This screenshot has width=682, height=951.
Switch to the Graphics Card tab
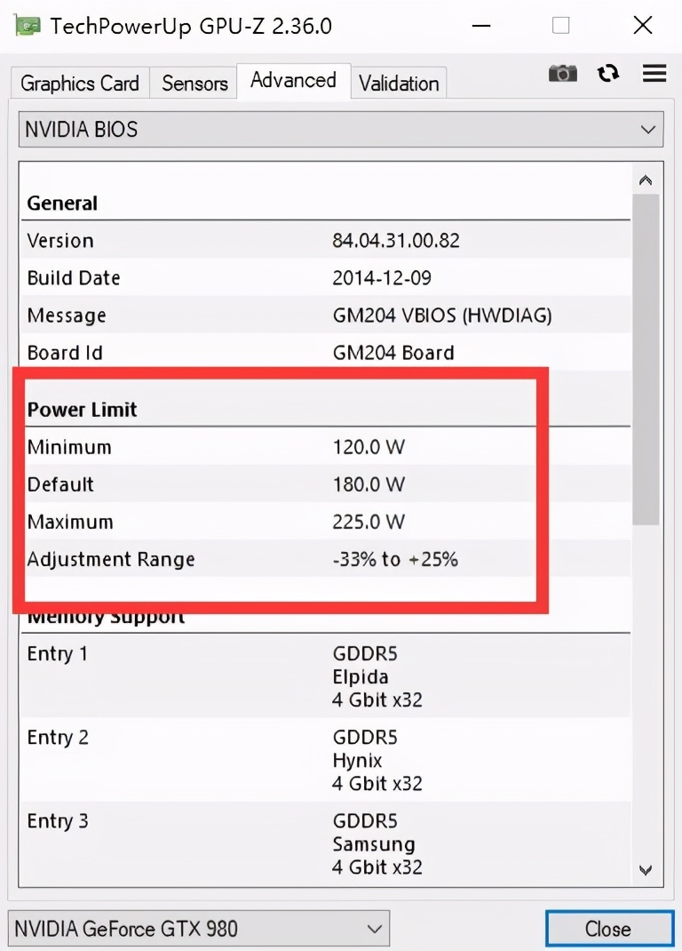click(x=80, y=83)
